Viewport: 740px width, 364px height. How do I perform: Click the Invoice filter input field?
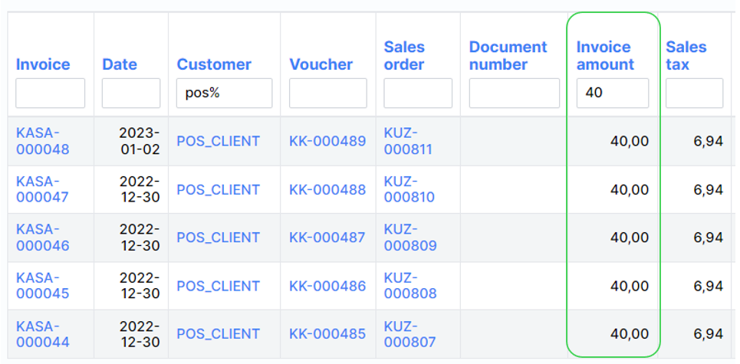(x=51, y=93)
